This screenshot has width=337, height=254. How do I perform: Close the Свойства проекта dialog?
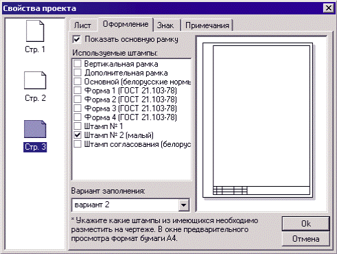(x=329, y=8)
